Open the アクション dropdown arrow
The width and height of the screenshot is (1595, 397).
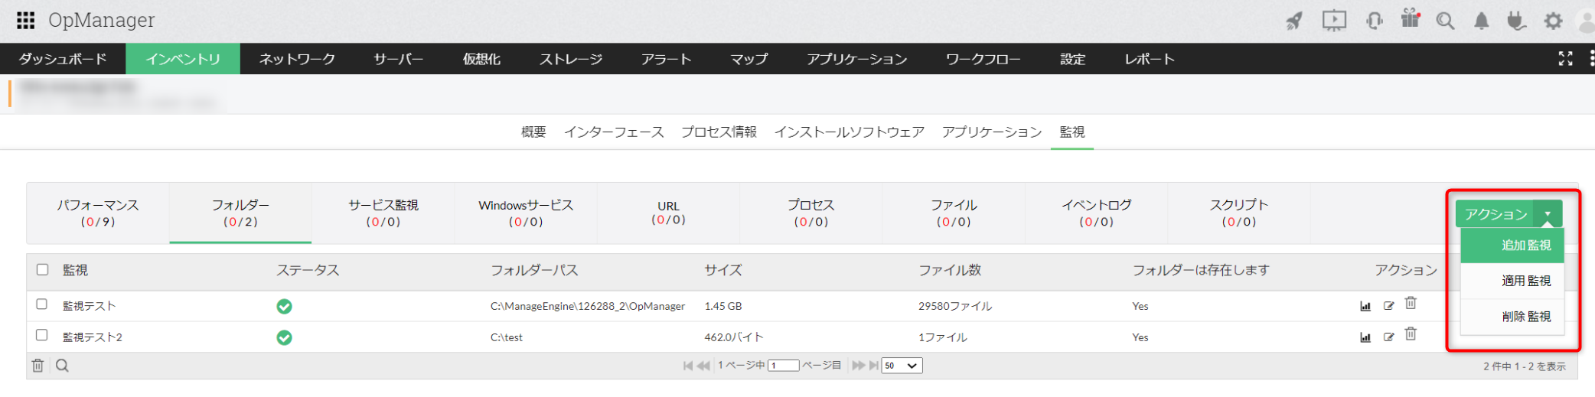pos(1548,214)
